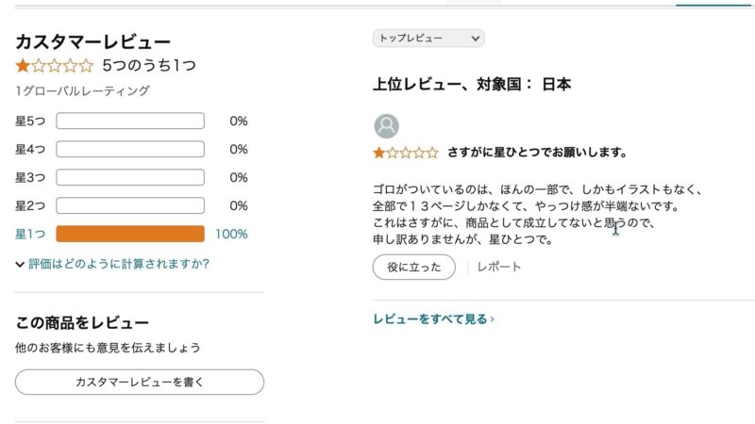Screen dimensions: 755x424
Task: Expand 評価はどのように計算されますか? section
Action: click(x=112, y=264)
